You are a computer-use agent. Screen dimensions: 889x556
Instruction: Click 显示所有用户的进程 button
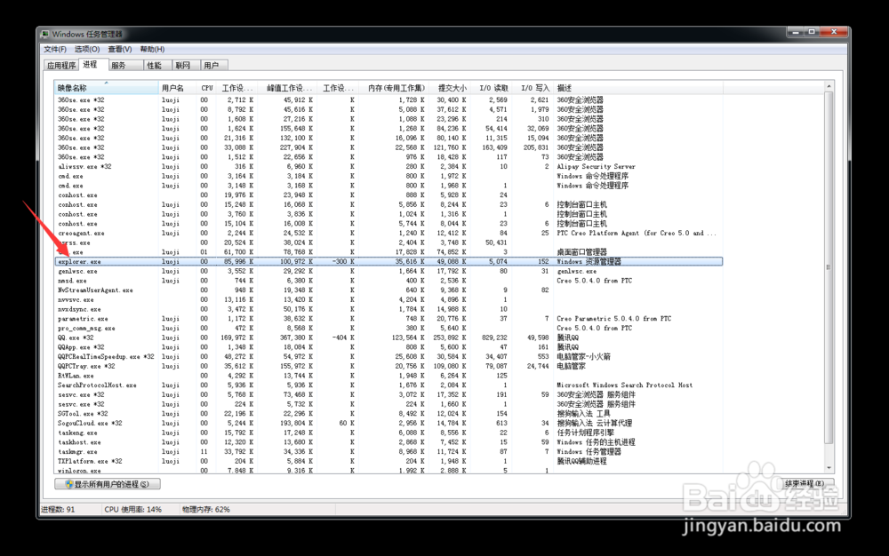(x=108, y=484)
